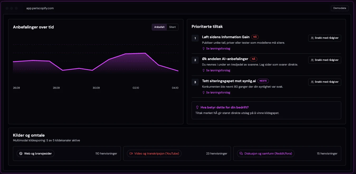Image resolution: width=356 pixels, height=174 pixels.
Task: Click the chat bubbles icon for Reddit/fora
Action: coord(241,153)
